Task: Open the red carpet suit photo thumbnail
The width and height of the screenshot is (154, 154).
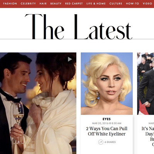Action: pyautogui.click(x=146, y=83)
